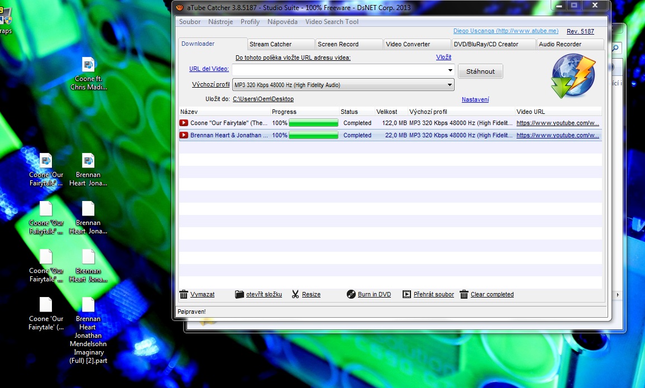
Task: Click the otevřít složku text link
Action: (x=264, y=294)
